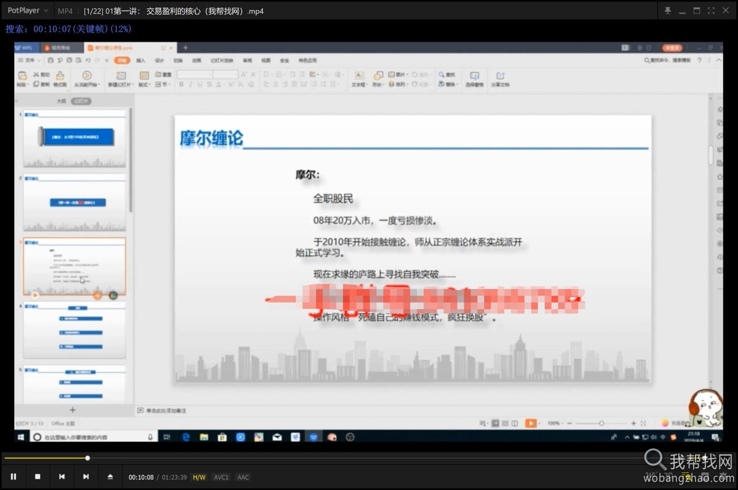
Task: Select the Format Painter (格式刷) icon
Action: tap(60, 77)
